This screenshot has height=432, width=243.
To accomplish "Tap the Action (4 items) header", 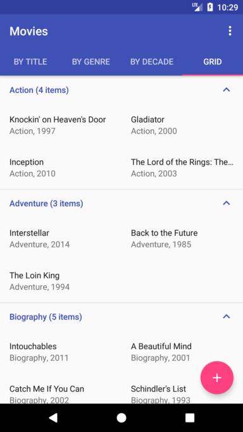I will coord(39,90).
